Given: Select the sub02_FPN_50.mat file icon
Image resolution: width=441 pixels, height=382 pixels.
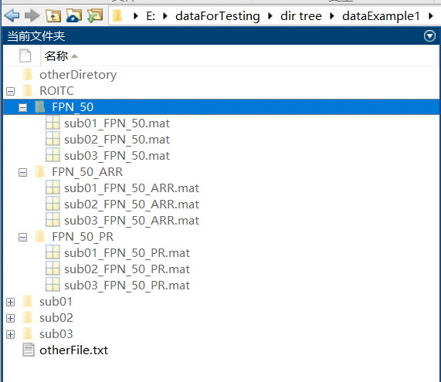Looking at the screenshot, I should (53, 139).
